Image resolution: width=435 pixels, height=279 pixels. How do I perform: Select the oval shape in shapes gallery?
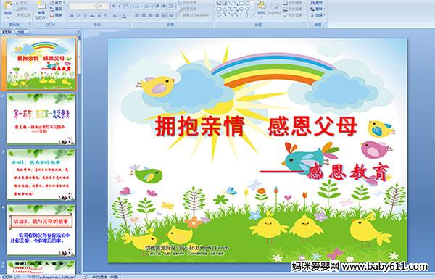pos(247,4)
